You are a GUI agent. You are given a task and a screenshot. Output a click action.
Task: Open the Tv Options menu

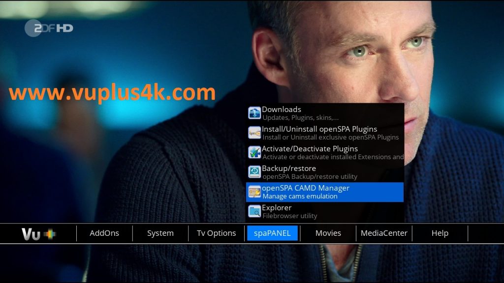pos(217,233)
